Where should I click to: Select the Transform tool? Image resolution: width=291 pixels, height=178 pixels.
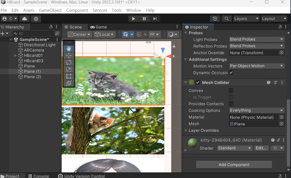click(x=69, y=83)
